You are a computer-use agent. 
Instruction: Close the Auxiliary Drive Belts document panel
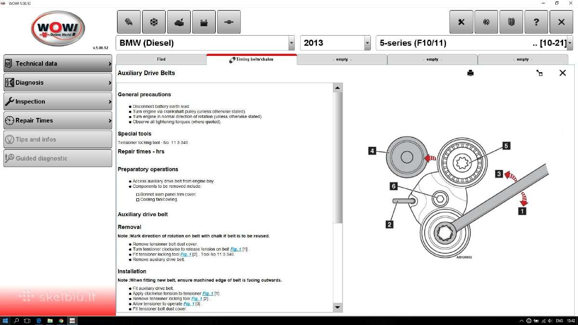click(x=563, y=73)
